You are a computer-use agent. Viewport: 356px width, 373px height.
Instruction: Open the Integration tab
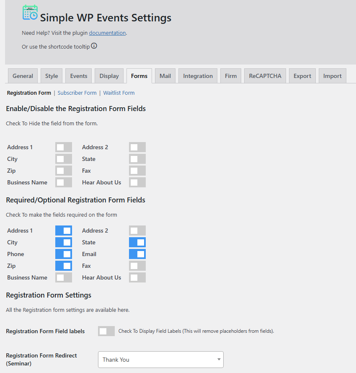tap(198, 76)
